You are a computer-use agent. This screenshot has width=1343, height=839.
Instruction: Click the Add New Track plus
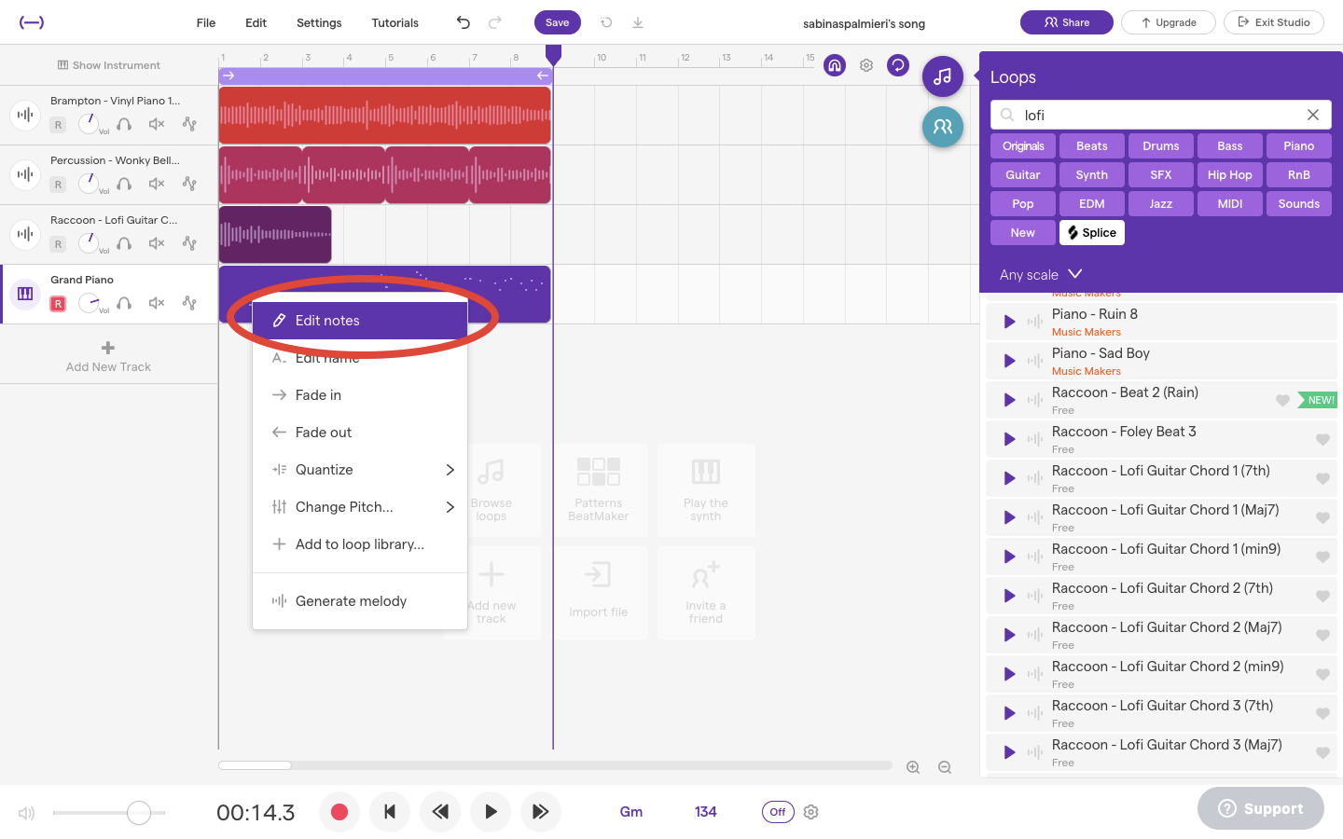[108, 348]
